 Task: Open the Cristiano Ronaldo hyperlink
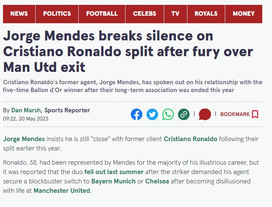click(x=190, y=139)
